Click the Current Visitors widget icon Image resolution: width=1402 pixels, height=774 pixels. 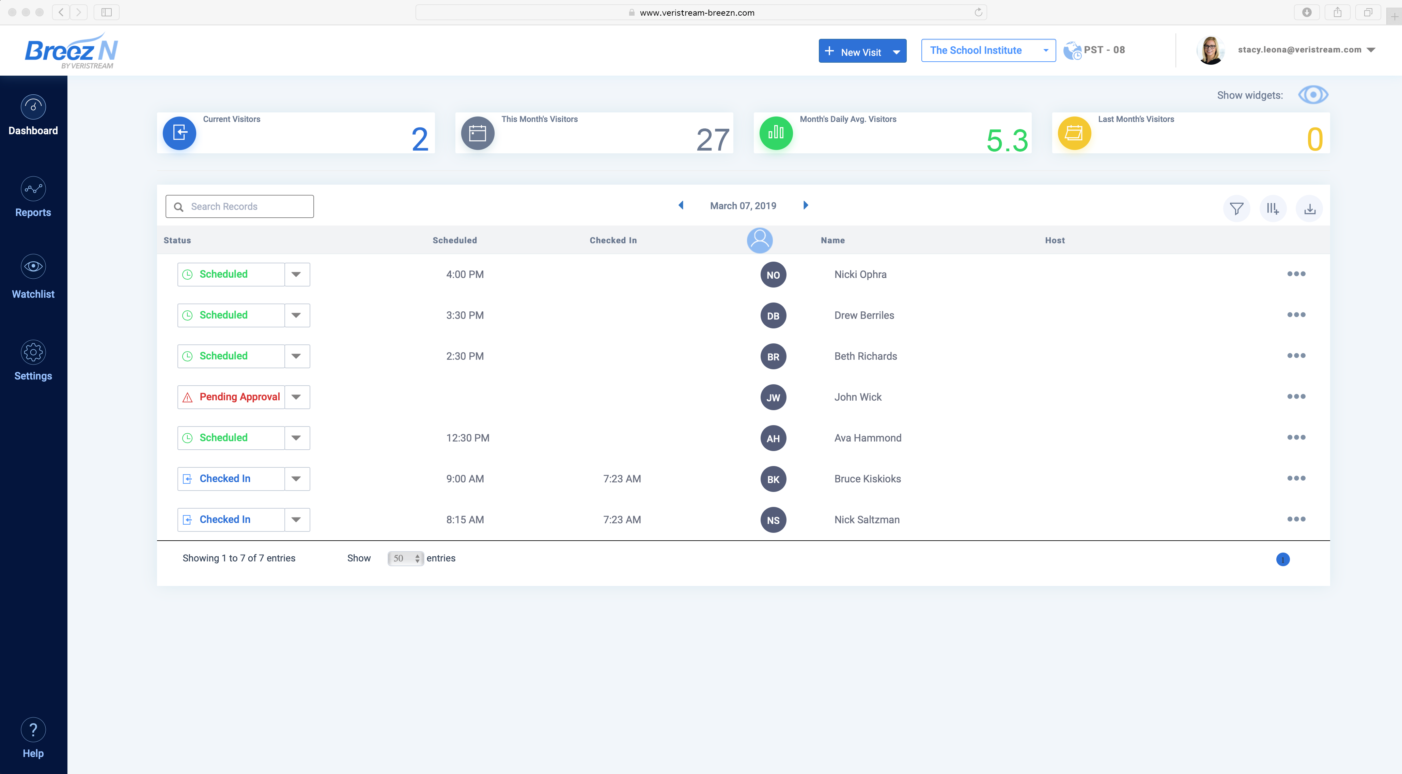pos(180,133)
